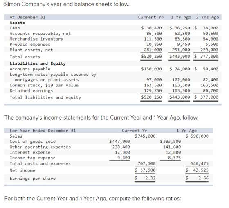
Task: Click retained earnings value 103,500
Action: point(181,90)
